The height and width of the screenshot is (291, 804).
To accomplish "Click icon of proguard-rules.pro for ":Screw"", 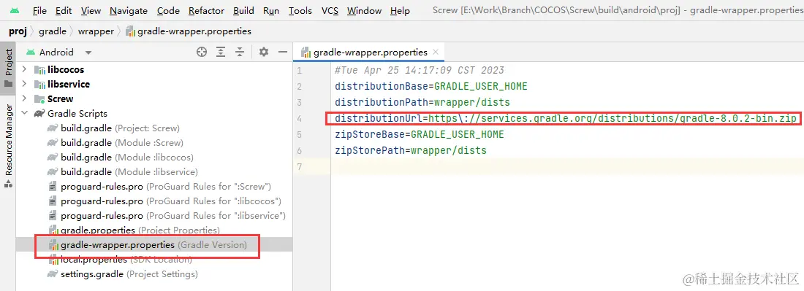I will point(53,187).
